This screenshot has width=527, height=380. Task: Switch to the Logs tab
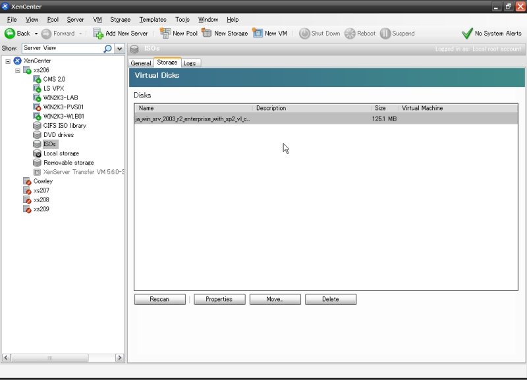tap(190, 63)
